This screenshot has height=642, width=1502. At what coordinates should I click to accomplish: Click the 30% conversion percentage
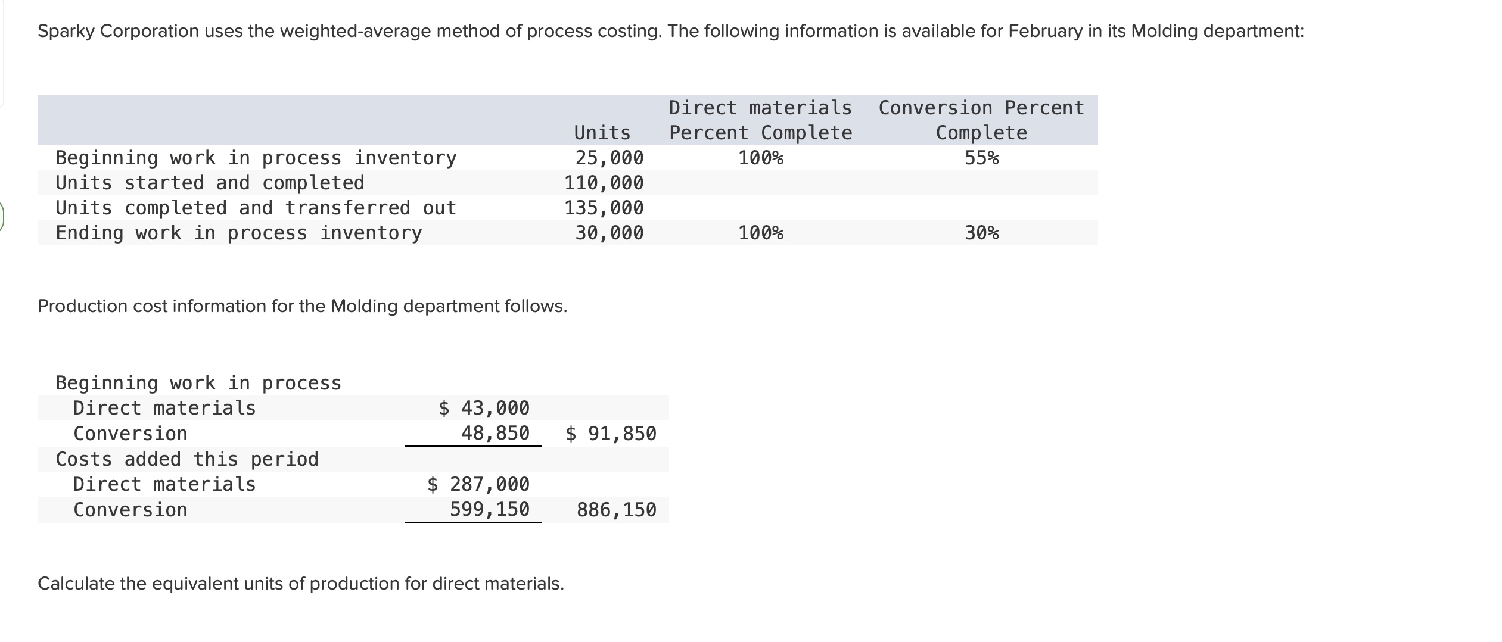[x=982, y=233]
